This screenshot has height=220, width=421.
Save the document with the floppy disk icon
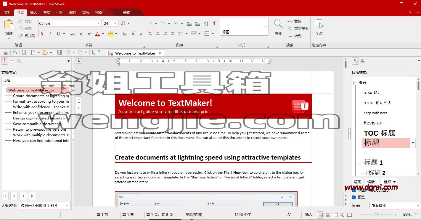(x=59, y=52)
